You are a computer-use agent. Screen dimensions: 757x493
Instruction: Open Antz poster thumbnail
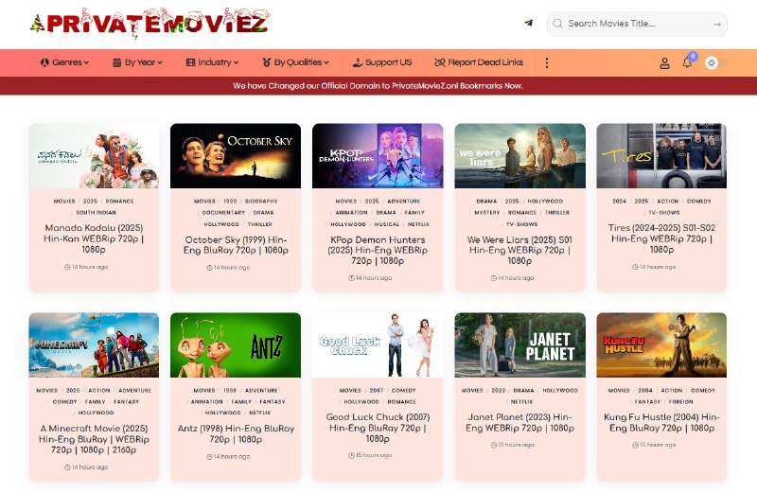[x=236, y=344]
